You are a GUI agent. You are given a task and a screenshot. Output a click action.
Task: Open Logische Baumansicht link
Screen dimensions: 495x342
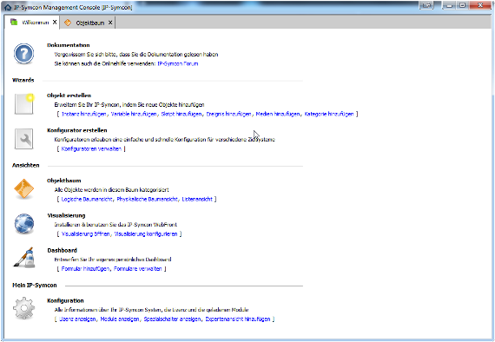pyautogui.click(x=87, y=199)
